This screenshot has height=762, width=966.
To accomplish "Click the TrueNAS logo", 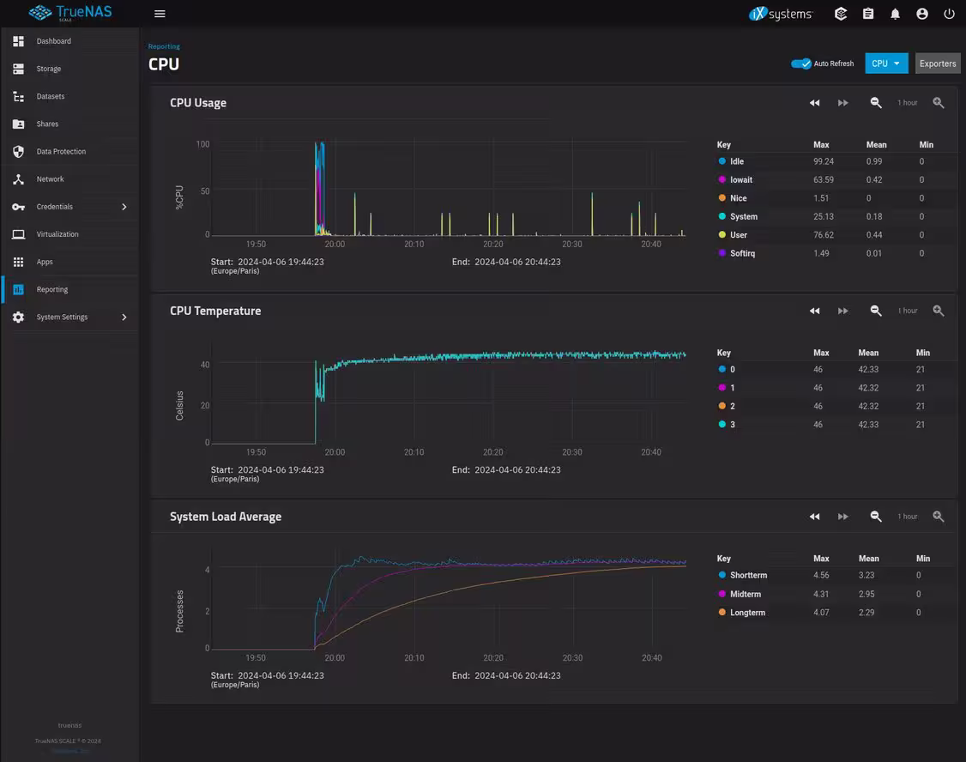I will [x=70, y=13].
